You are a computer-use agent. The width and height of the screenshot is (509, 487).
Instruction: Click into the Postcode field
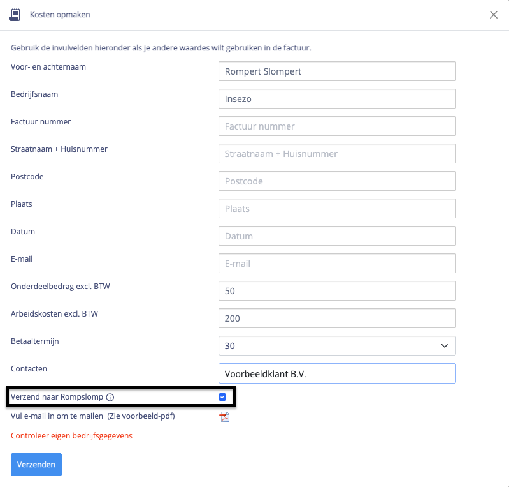pyautogui.click(x=337, y=181)
